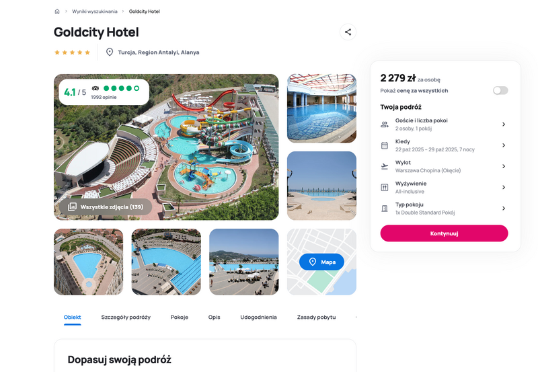538x372 pixels.
Task: Click the room type door icon
Action: tap(385, 209)
